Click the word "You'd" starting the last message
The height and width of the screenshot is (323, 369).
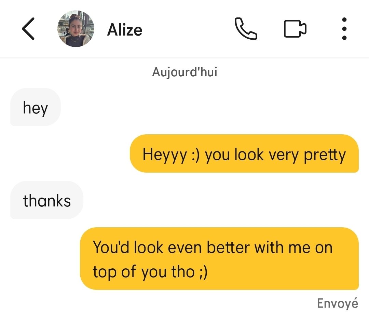(111, 247)
